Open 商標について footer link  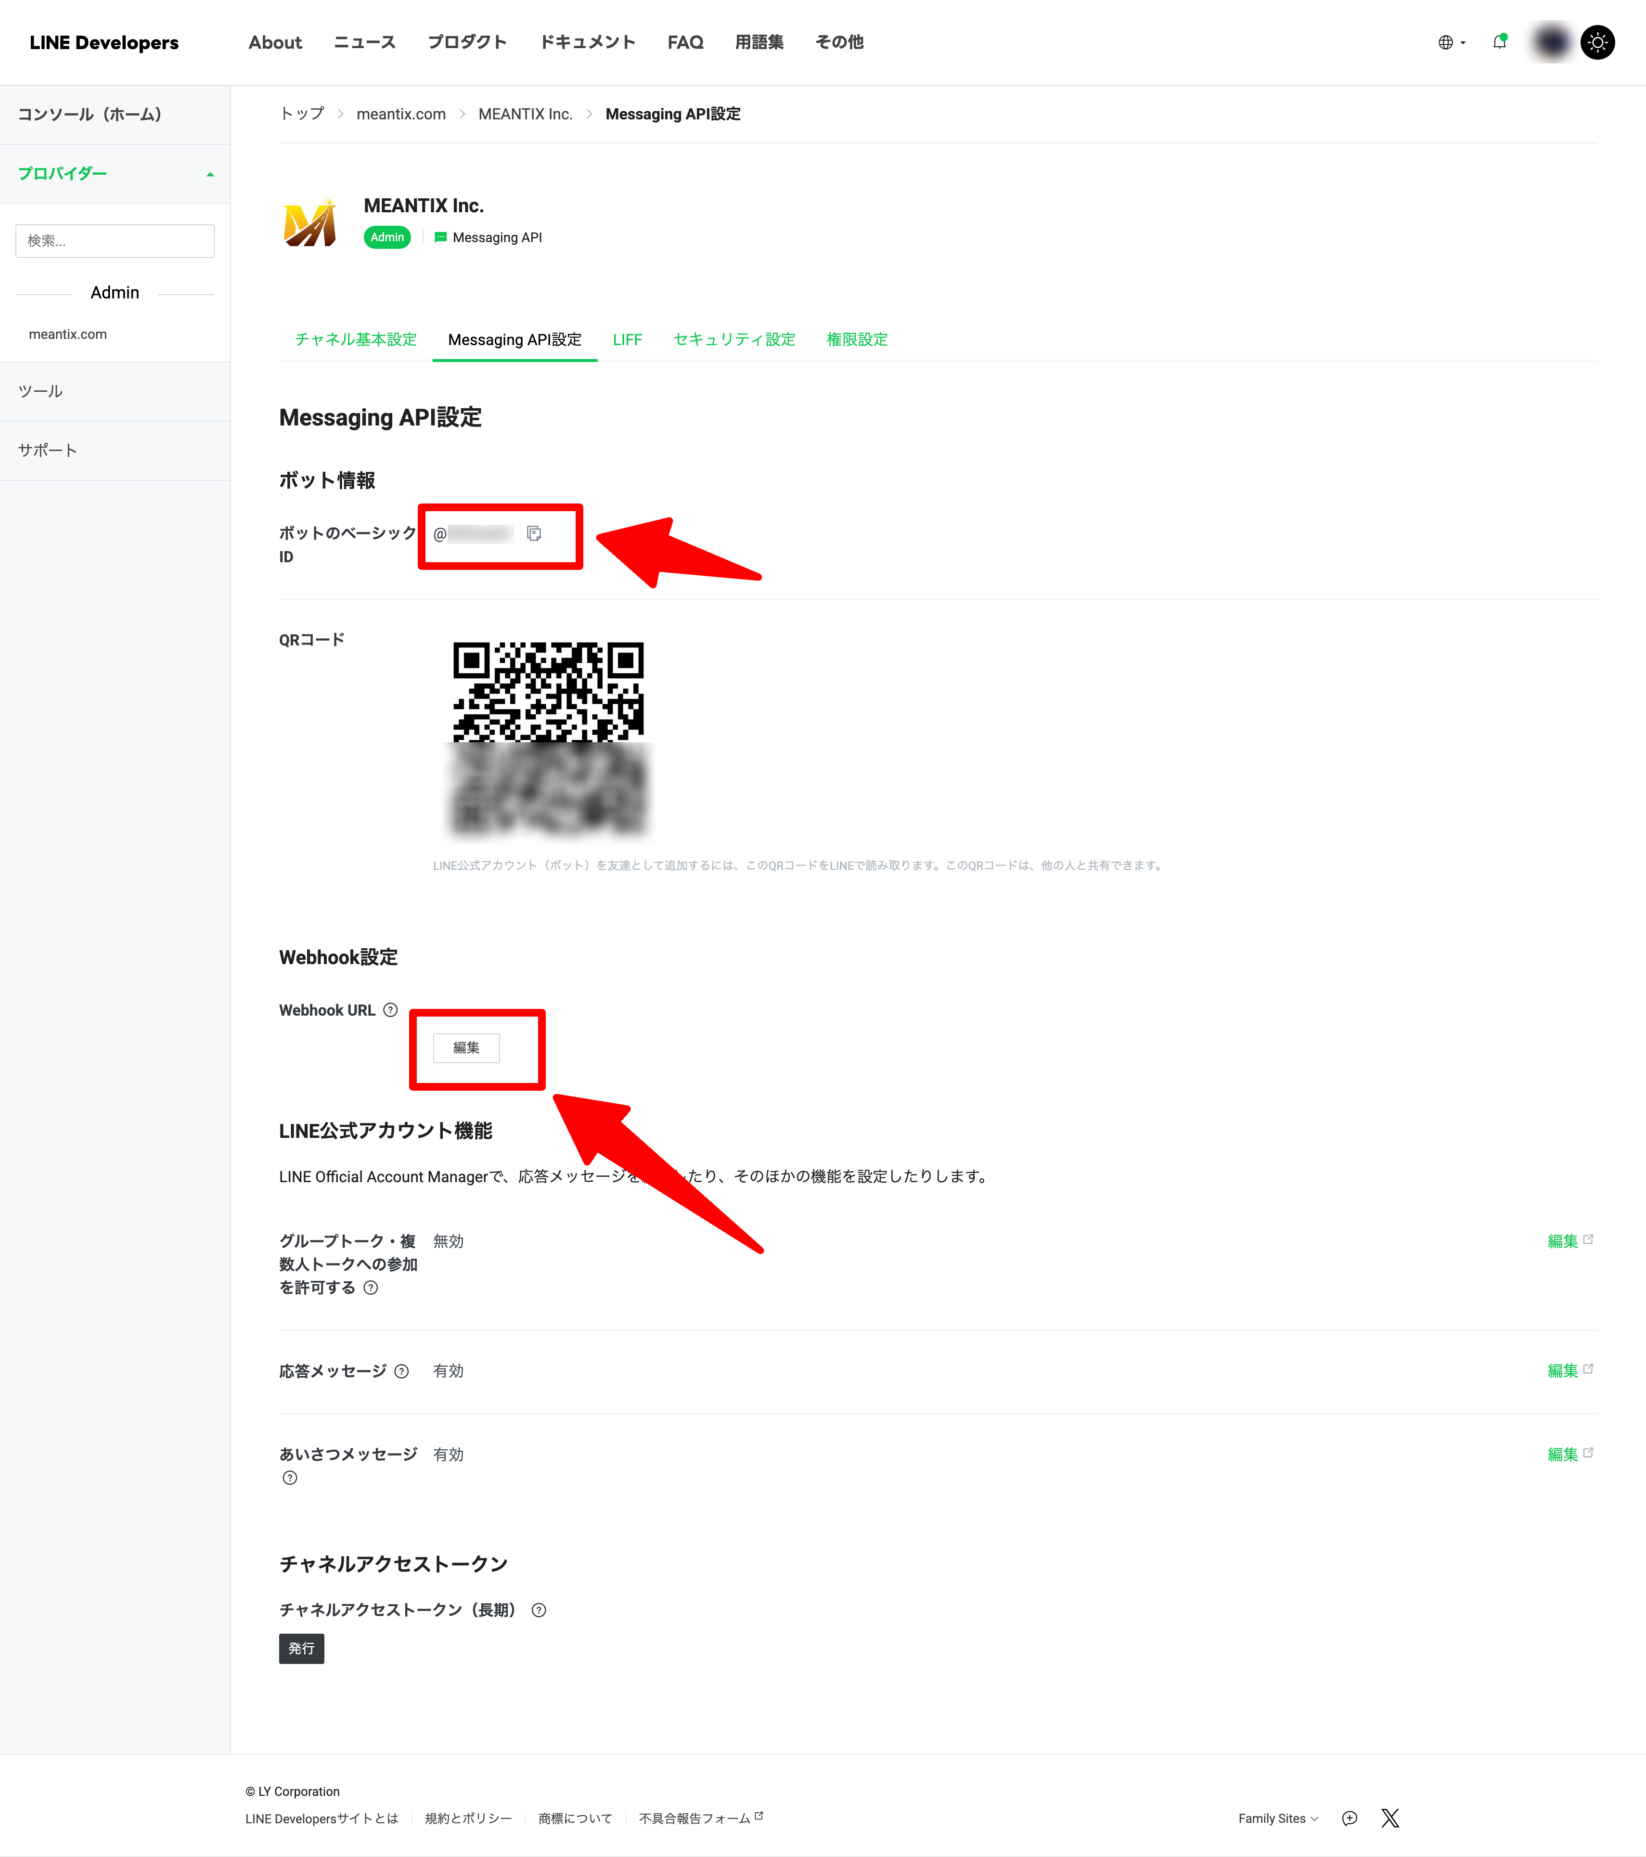tap(575, 1818)
